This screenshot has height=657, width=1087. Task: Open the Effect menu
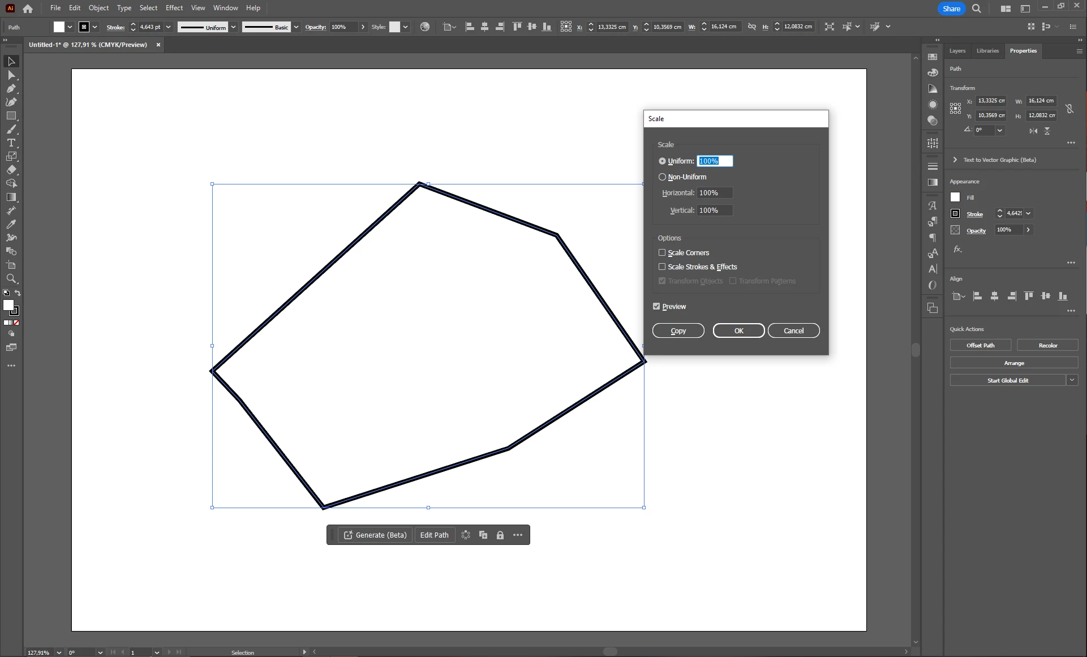tap(174, 8)
